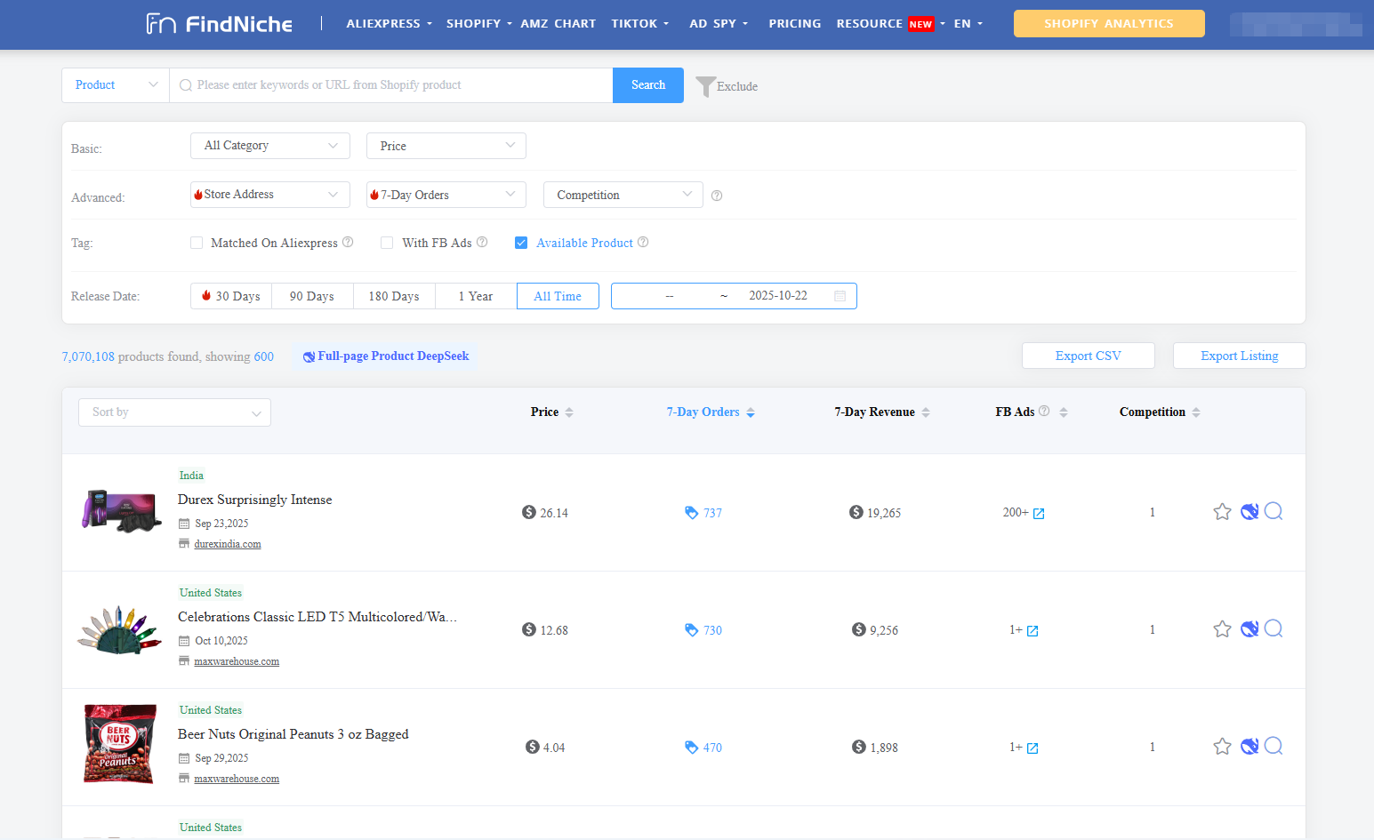Star the Durex Surprisingly Intense product as favorite

click(1222, 512)
